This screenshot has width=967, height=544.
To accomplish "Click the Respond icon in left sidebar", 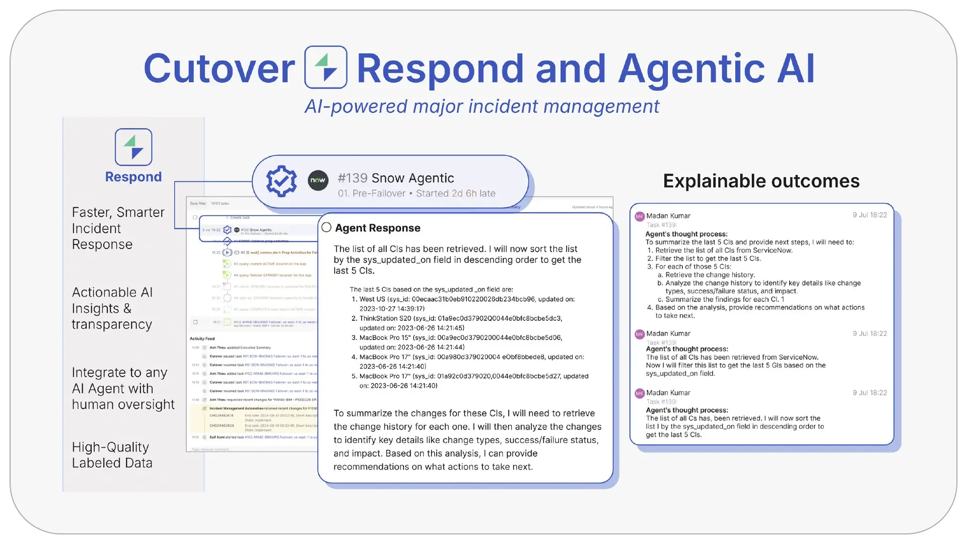I will tap(133, 147).
